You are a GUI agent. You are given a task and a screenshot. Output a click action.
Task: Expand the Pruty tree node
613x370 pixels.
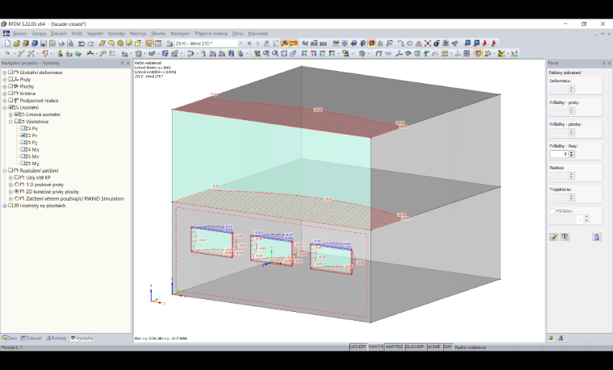point(5,79)
